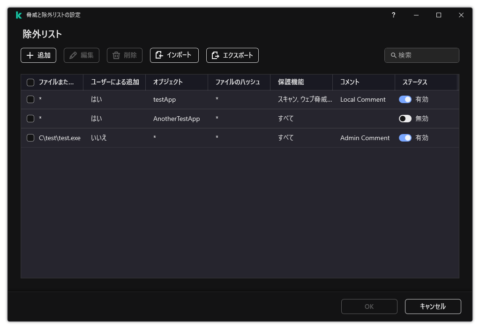480x329 pixels.
Task: Open help via the ? icon
Action: [393, 15]
